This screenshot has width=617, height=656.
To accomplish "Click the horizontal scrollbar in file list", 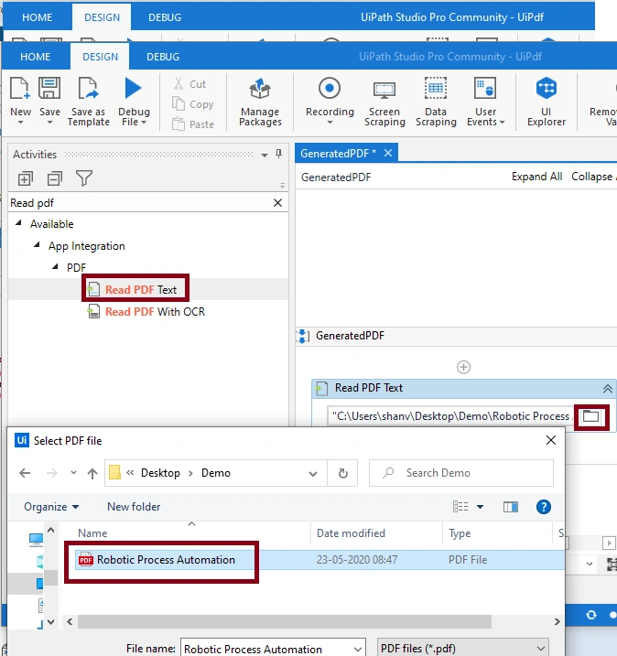I will (x=285, y=622).
